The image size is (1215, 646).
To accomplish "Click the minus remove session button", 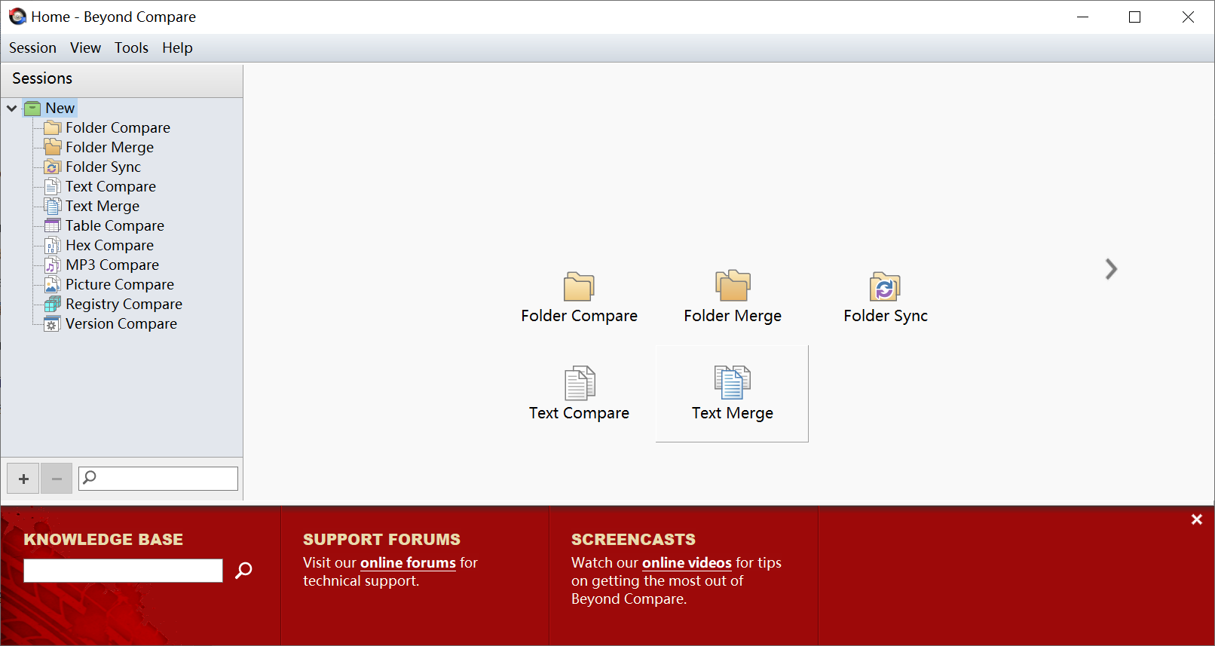I will [x=57, y=479].
